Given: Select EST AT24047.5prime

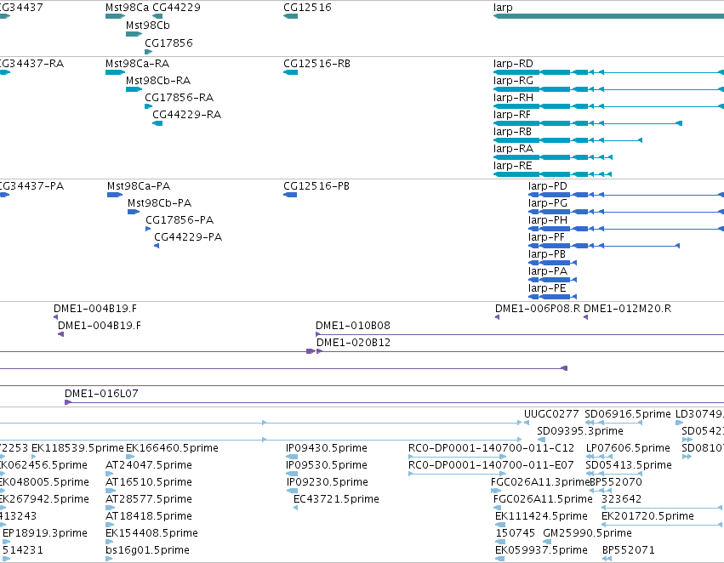Looking at the screenshot, I should click(110, 474).
